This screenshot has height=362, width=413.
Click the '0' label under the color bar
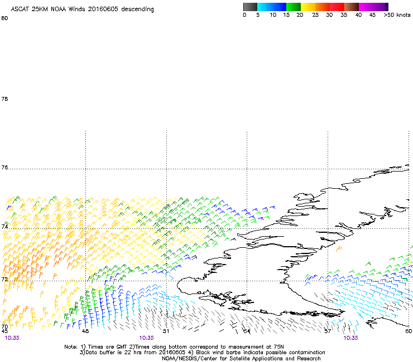click(244, 15)
